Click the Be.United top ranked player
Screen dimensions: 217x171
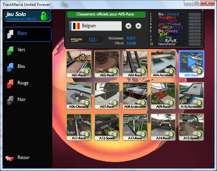pos(168,14)
